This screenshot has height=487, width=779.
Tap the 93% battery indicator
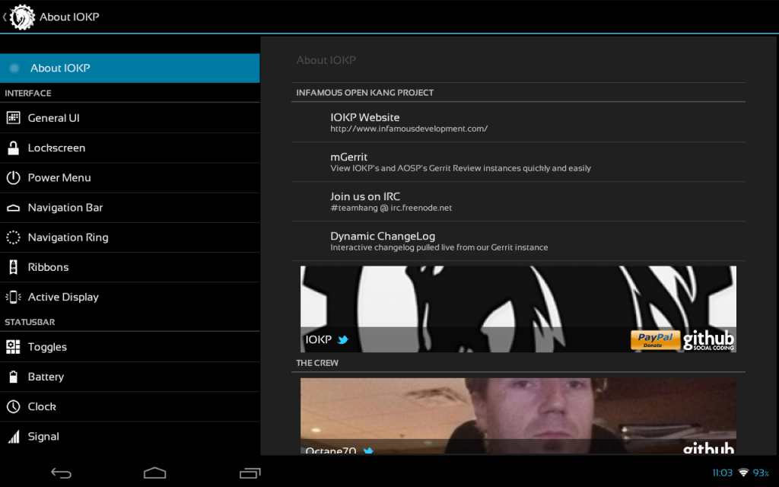761,473
